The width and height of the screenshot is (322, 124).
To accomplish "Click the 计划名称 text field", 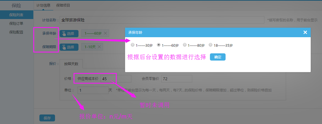I will point(162,20).
